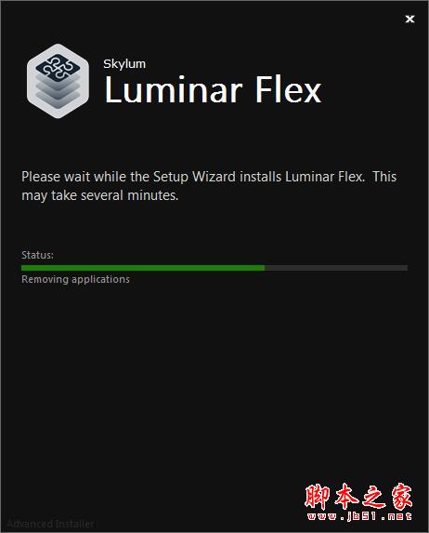
Task: Select the Skylum brand text
Action: tap(124, 64)
